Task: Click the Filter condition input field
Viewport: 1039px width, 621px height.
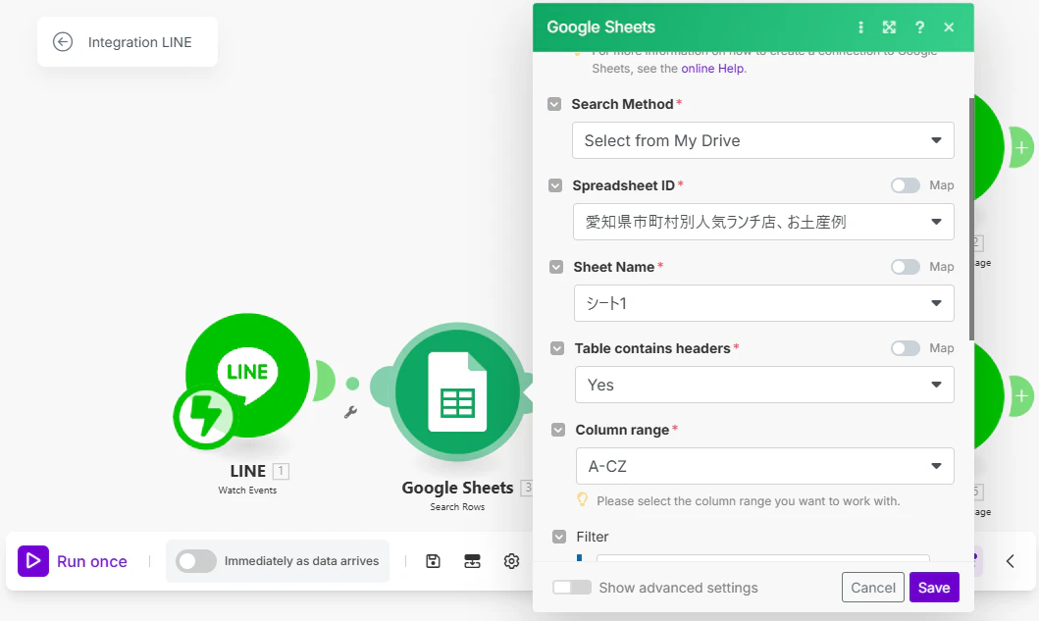Action: pos(762,558)
